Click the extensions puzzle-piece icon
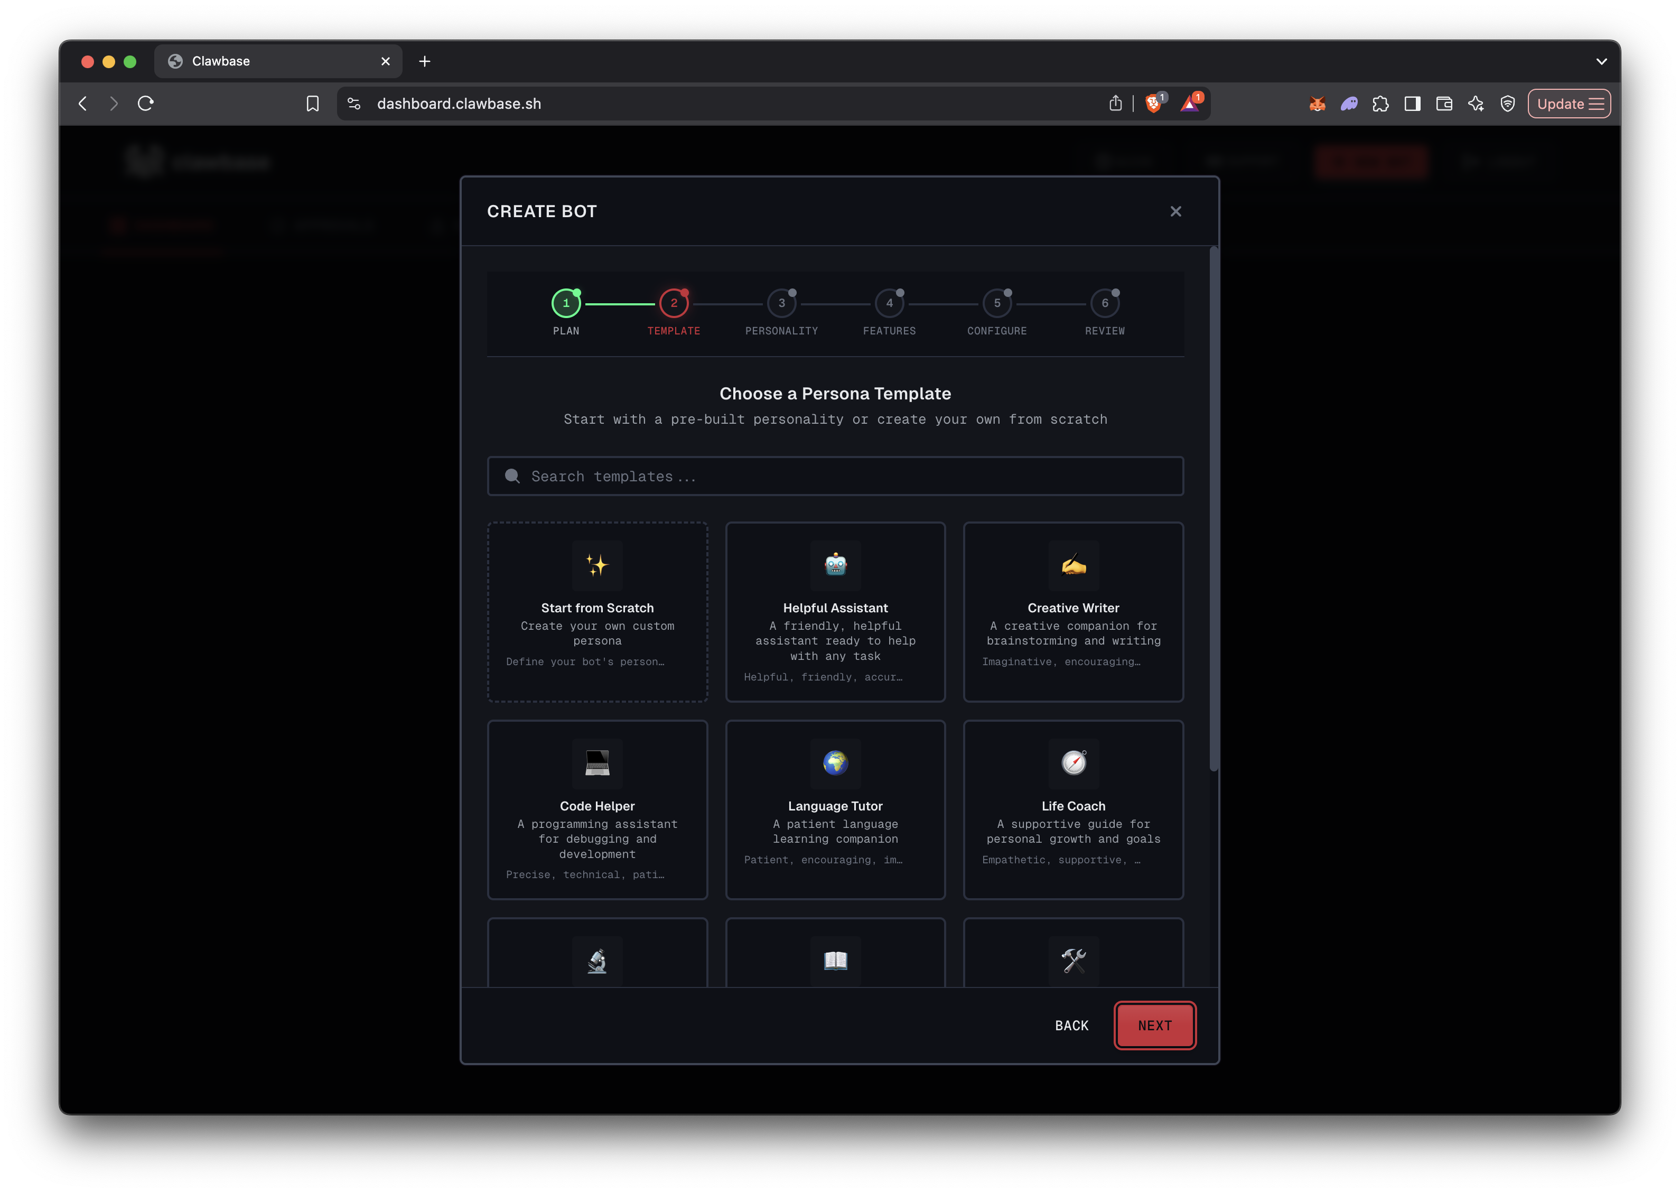The image size is (1680, 1193). tap(1381, 104)
